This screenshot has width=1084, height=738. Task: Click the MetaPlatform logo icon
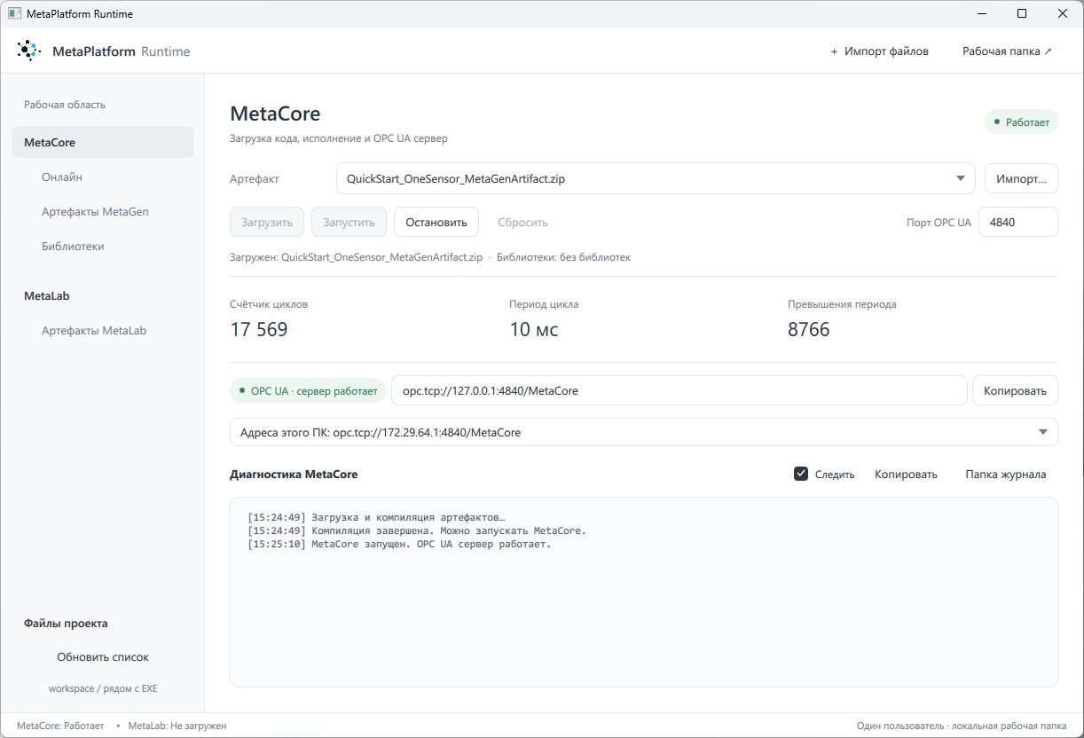[x=28, y=51]
